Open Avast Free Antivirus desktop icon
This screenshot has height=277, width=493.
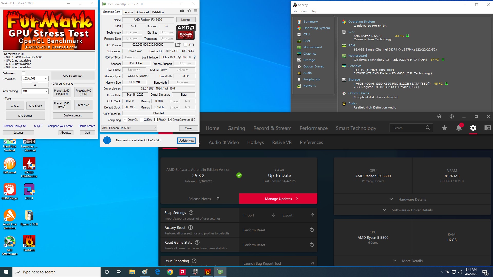[x=10, y=219]
